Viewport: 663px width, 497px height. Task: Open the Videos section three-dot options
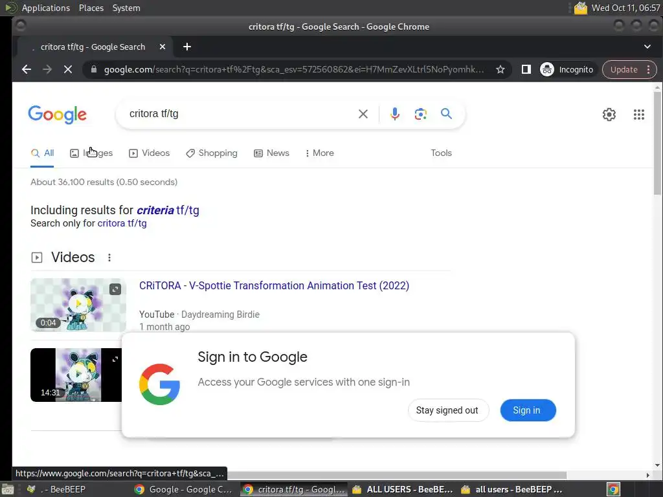tap(109, 258)
